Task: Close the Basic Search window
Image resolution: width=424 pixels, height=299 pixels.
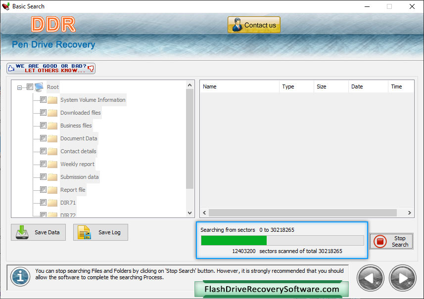Action: (x=412, y=6)
